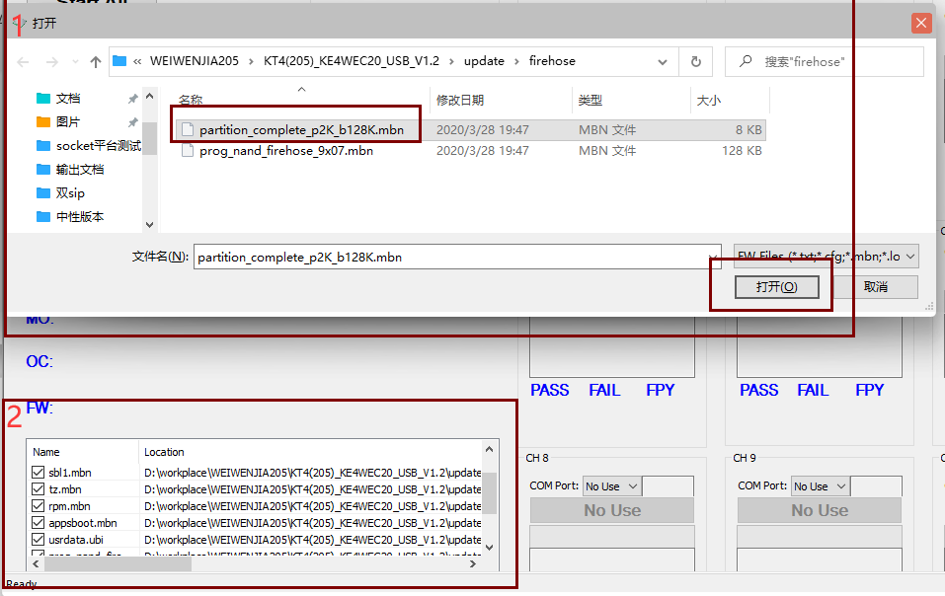The width and height of the screenshot is (945, 596).
Task: Click the 取消 button
Action: (x=875, y=286)
